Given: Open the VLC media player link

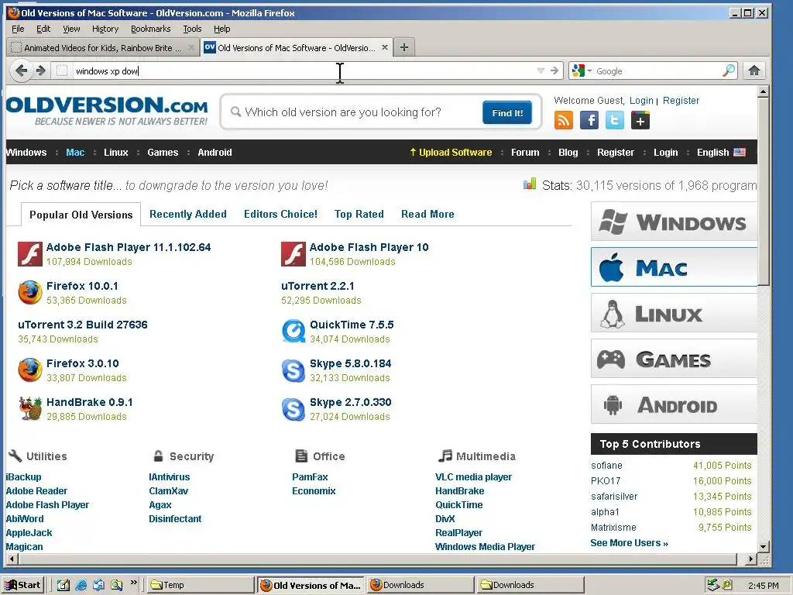Looking at the screenshot, I should 473,476.
